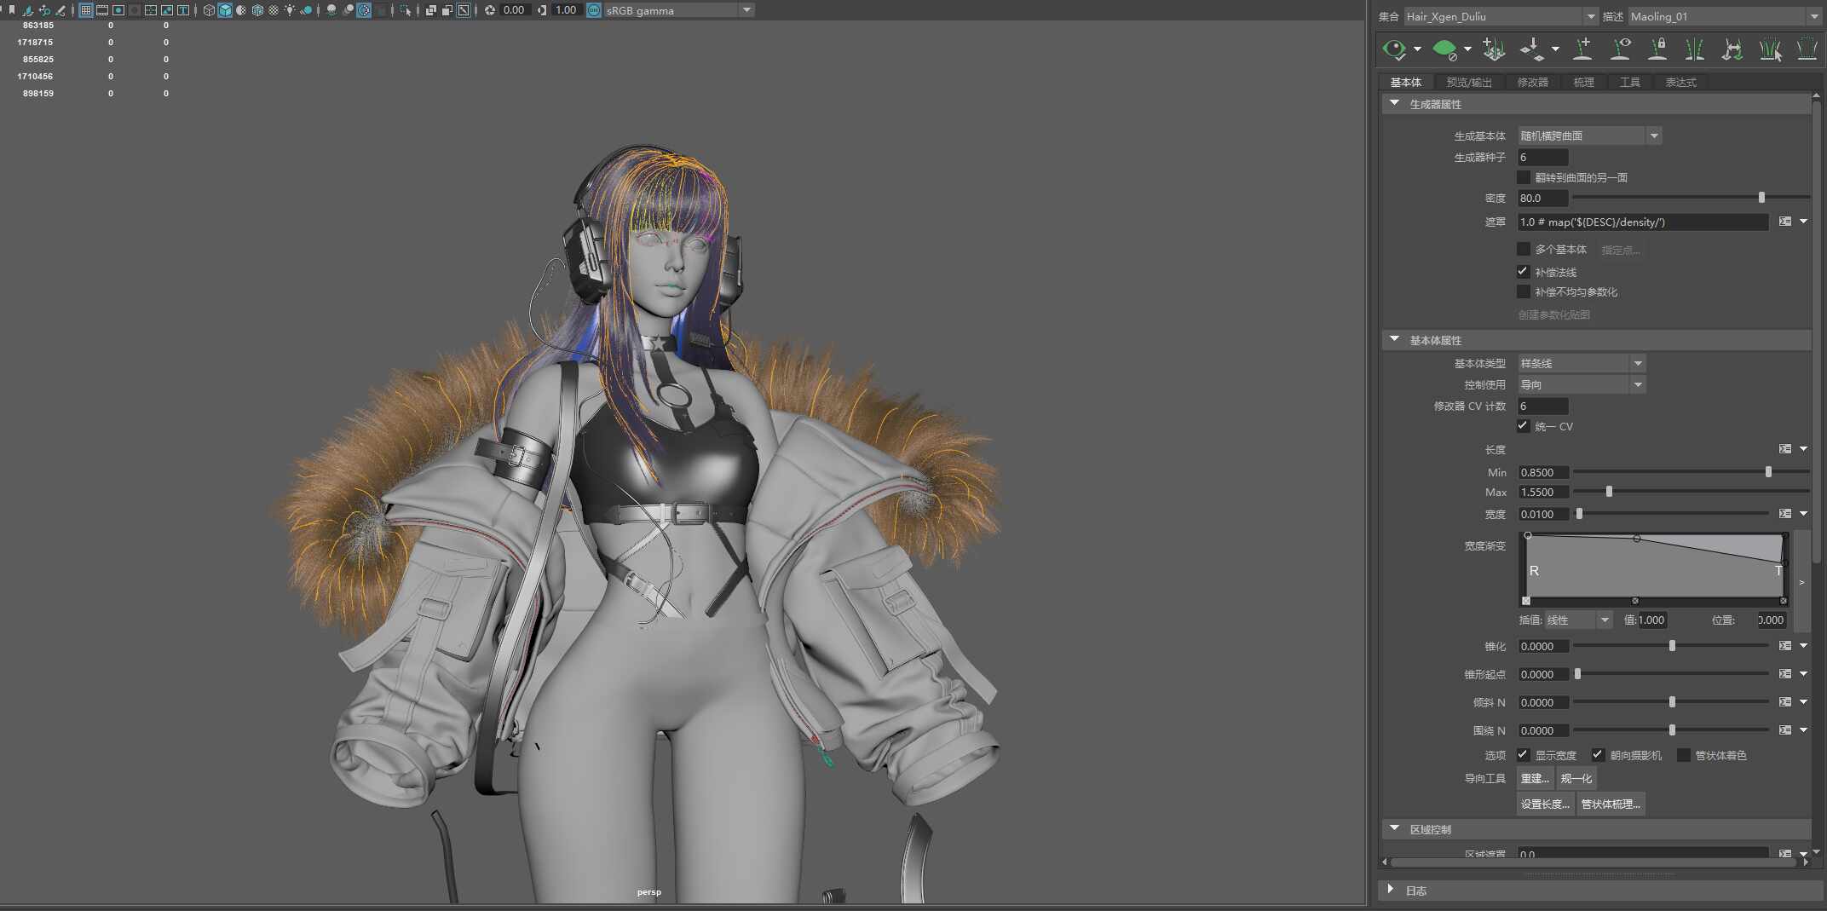Click the guide visibility eye icon
Image resolution: width=1827 pixels, height=911 pixels.
pos(1621,49)
